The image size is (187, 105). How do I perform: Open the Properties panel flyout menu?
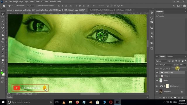185,12
